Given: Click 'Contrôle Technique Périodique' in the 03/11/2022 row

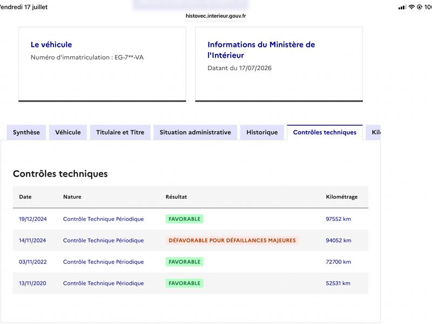Looking at the screenshot, I should click(x=103, y=262).
